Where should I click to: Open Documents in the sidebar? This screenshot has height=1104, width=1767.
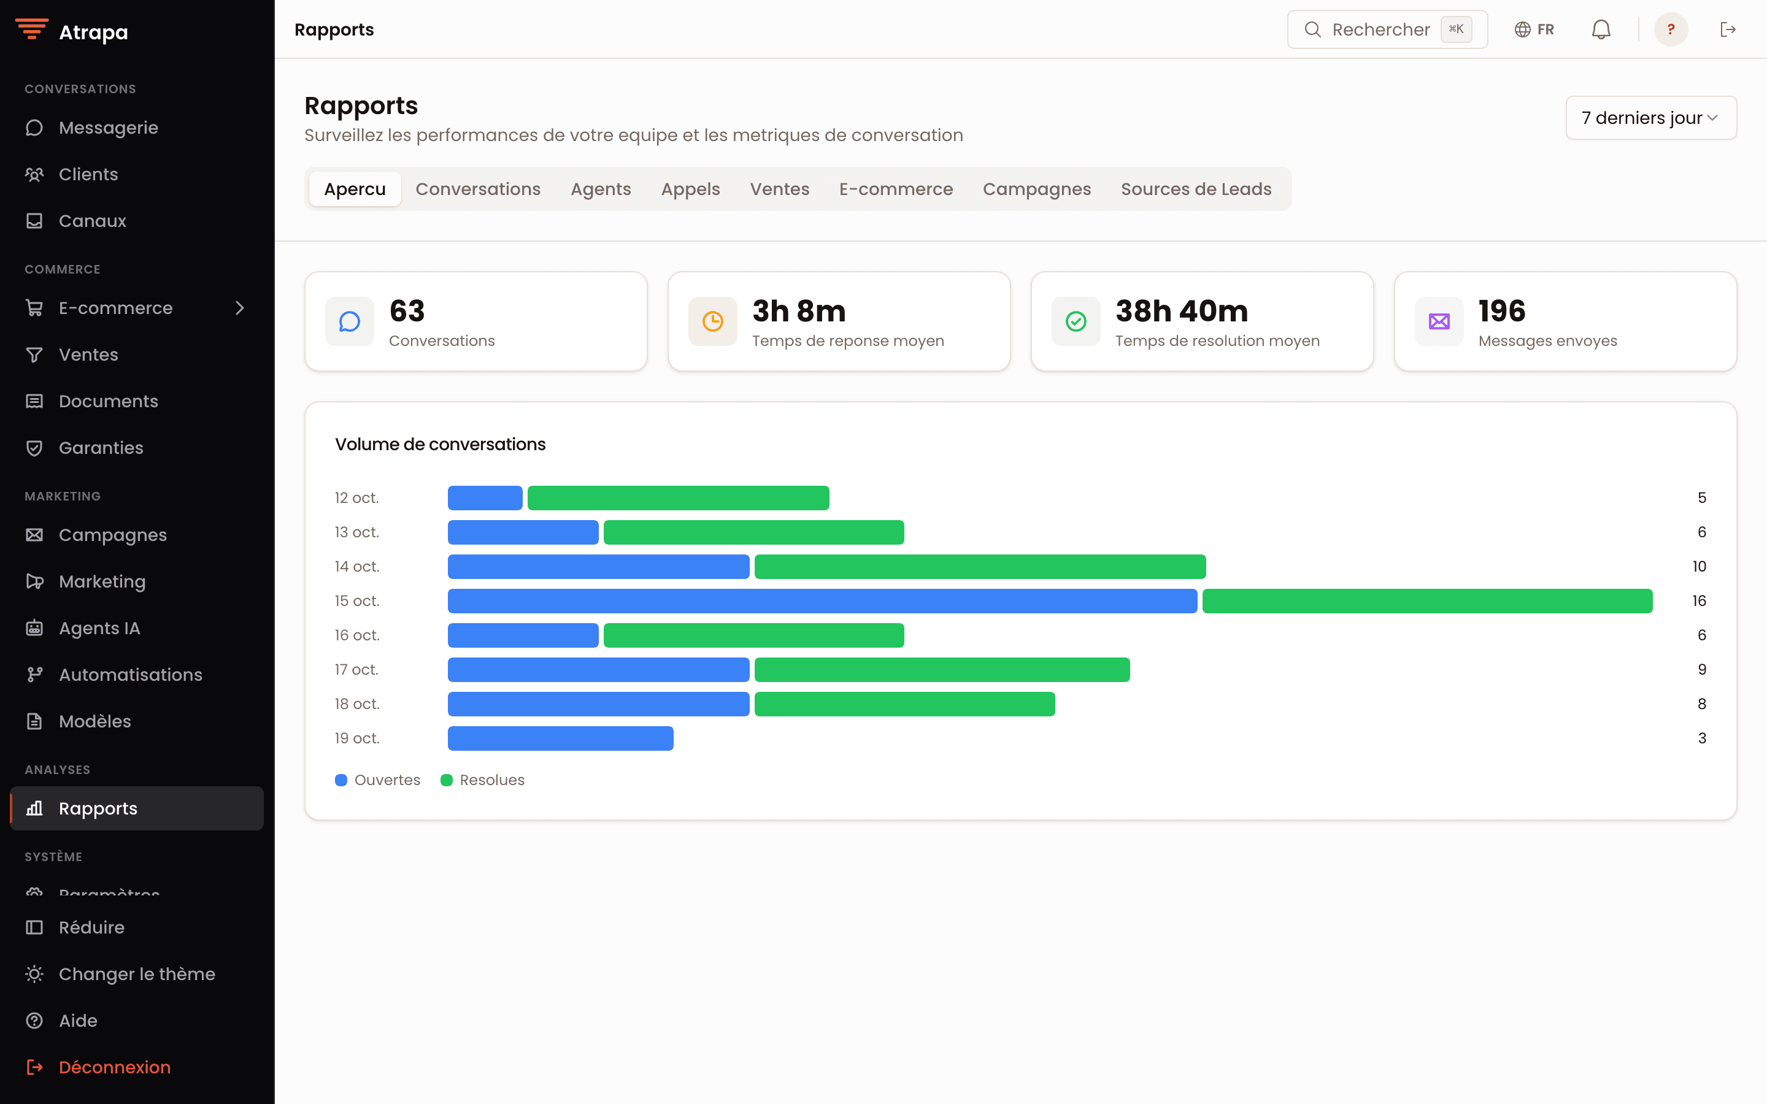click(x=137, y=401)
